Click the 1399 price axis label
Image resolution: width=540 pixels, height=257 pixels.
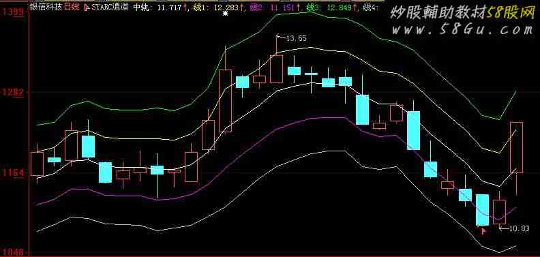click(x=12, y=12)
